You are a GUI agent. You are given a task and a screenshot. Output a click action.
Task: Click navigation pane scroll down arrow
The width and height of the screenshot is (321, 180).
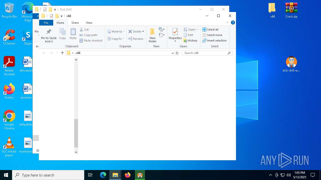point(76,152)
